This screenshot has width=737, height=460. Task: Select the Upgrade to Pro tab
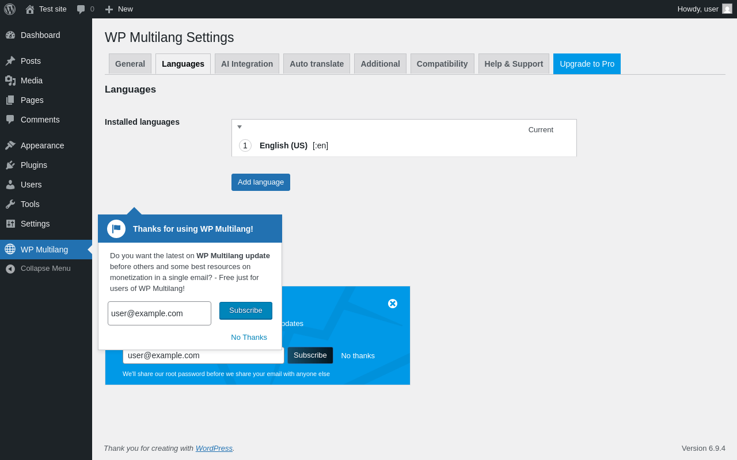coord(587,64)
